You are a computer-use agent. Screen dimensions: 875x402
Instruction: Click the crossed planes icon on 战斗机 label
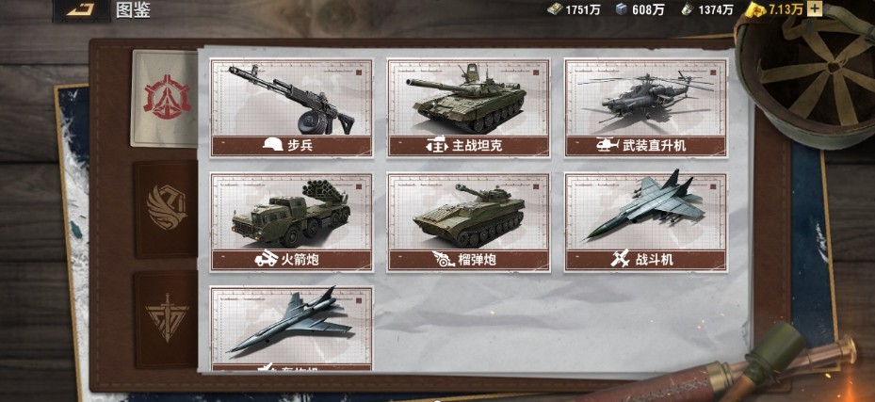(620, 259)
